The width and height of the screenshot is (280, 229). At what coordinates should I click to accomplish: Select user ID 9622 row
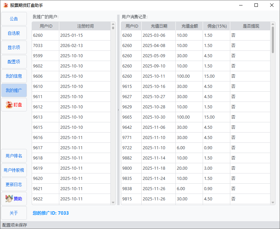pos(71,199)
